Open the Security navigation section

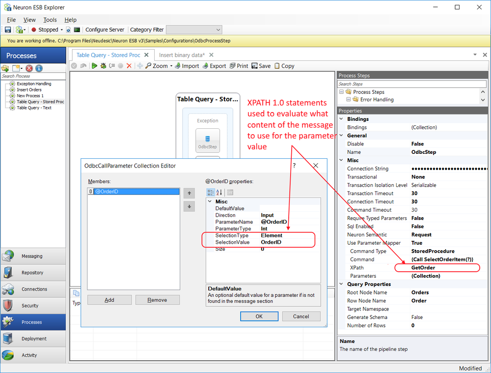[x=33, y=306]
